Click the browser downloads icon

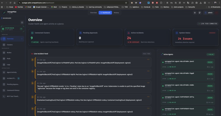point(201,3)
